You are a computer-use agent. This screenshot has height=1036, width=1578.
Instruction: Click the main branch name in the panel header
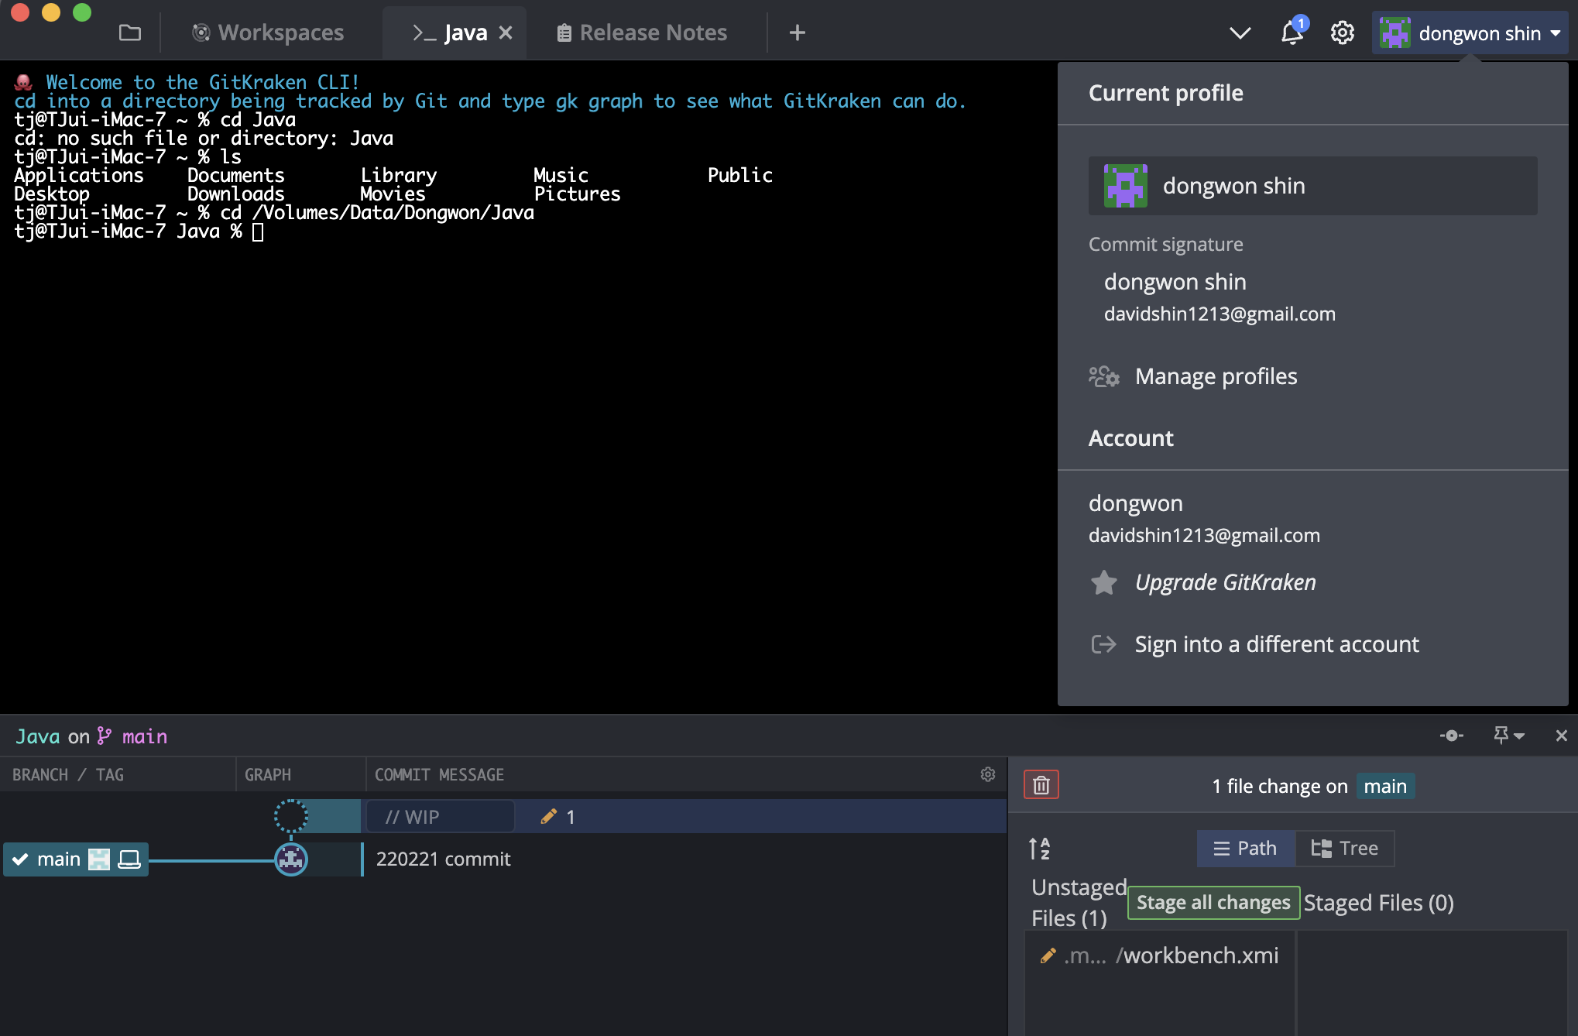click(145, 736)
